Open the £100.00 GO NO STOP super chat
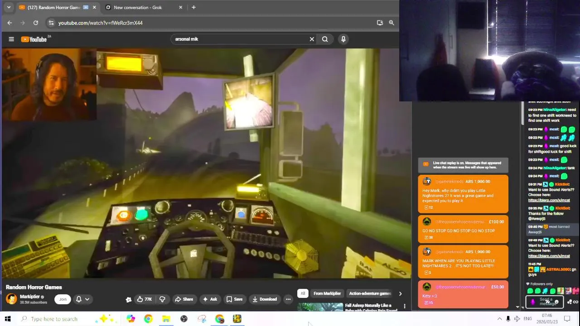The image size is (580, 326). [x=463, y=229]
